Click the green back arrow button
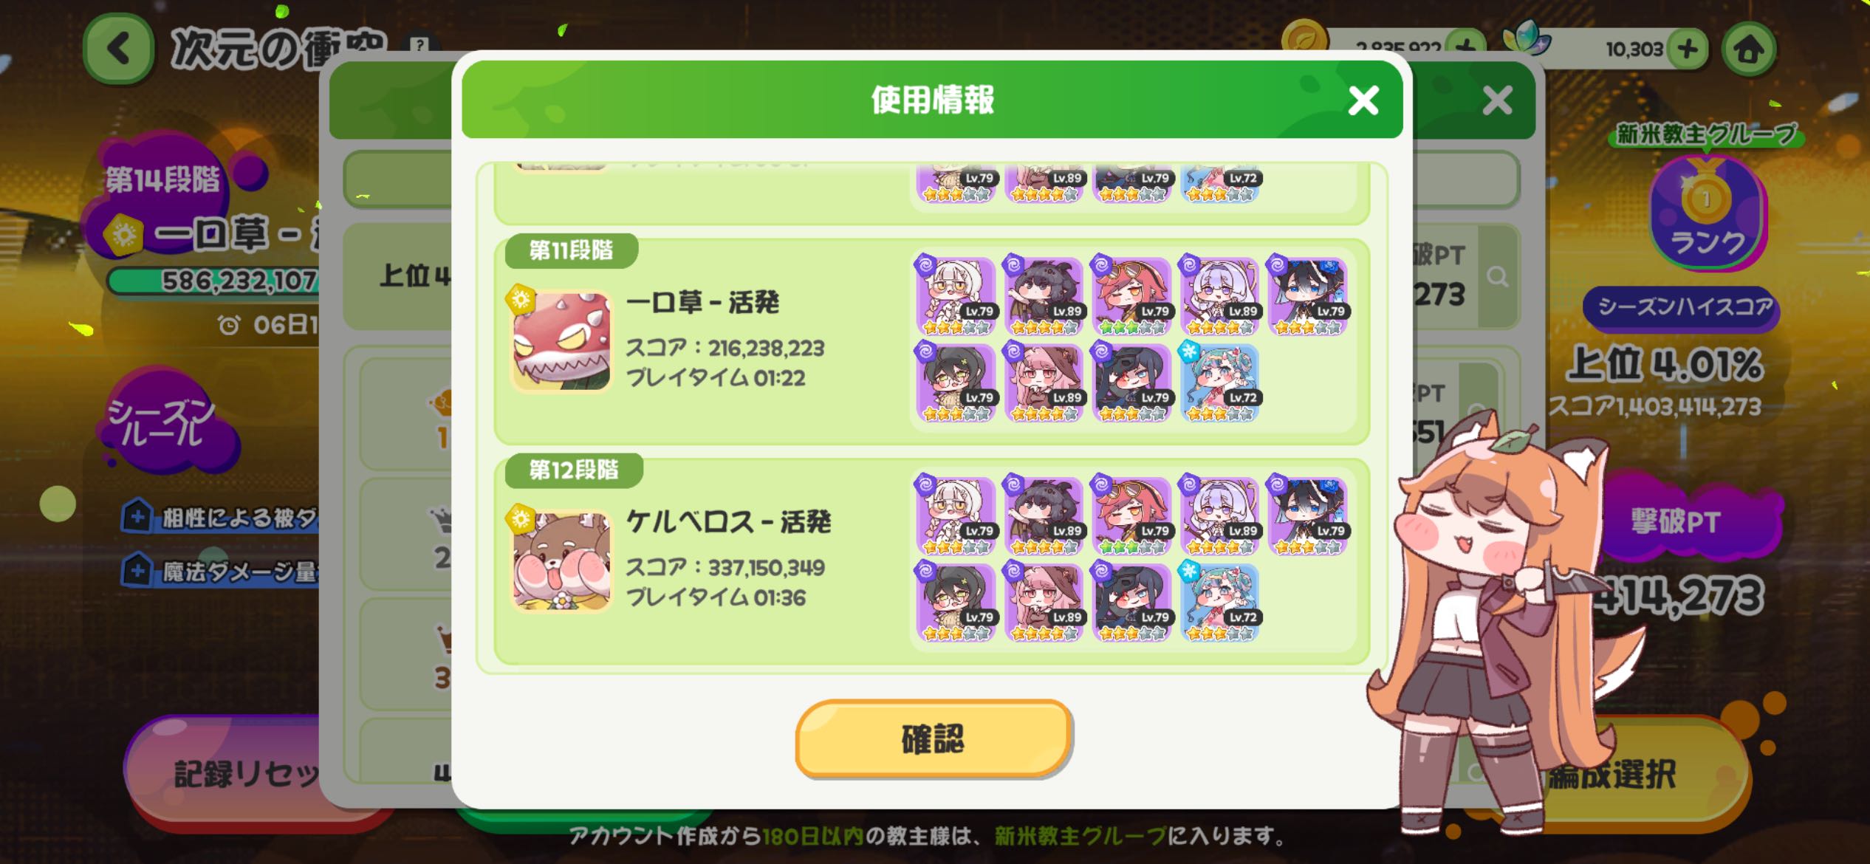The image size is (1870, 864). click(118, 49)
